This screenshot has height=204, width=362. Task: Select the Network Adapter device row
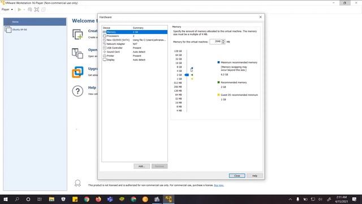coord(135,44)
